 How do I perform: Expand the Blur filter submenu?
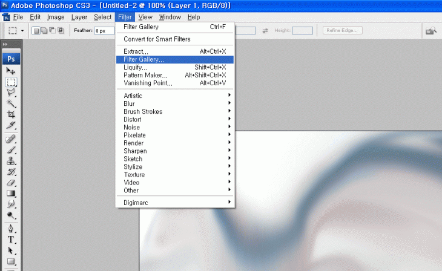pos(175,103)
